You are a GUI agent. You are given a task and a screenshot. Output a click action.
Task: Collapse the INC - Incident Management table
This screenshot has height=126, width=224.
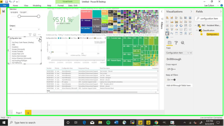point(196,26)
